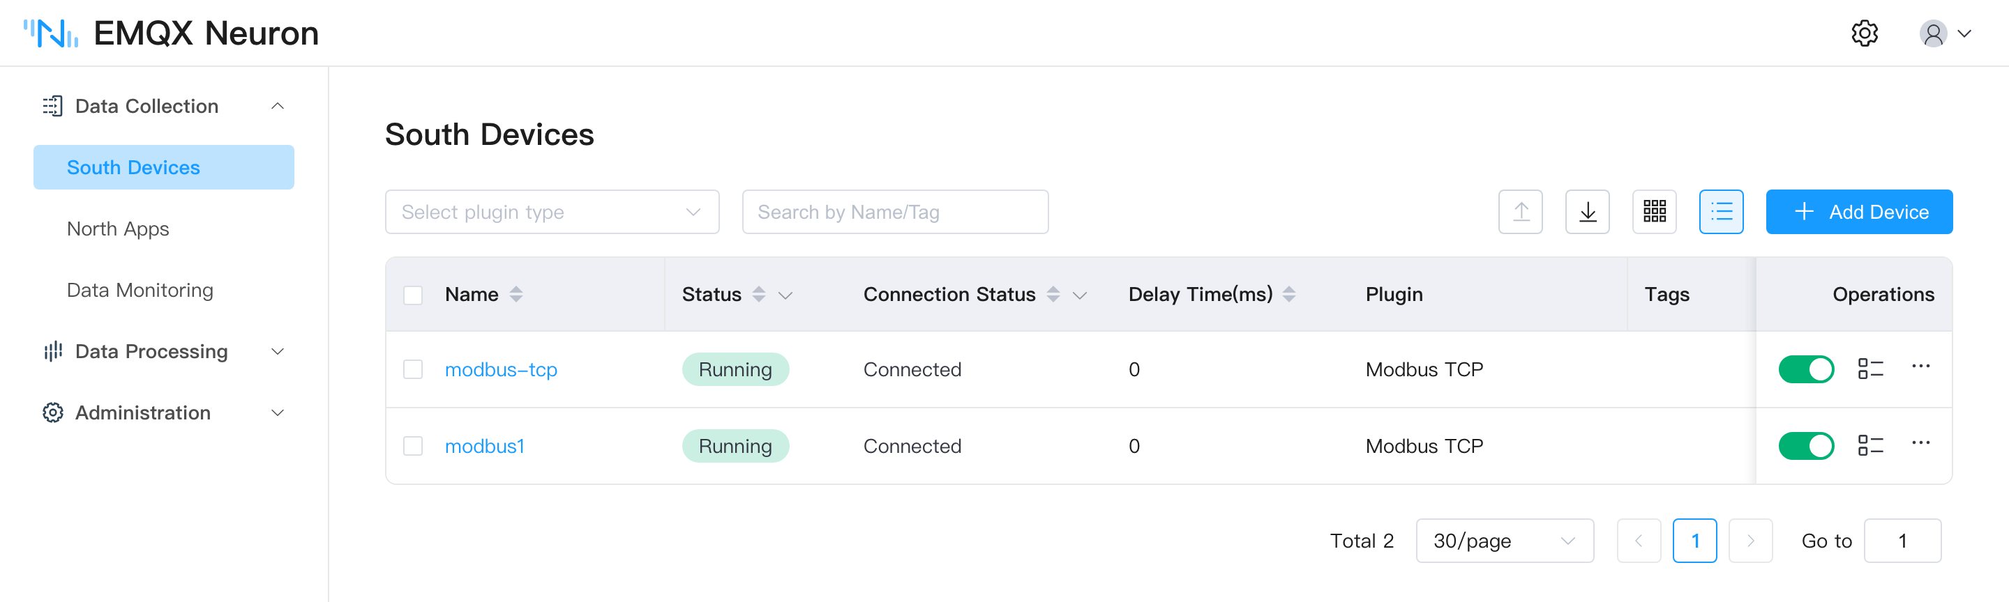
Task: Select all devices with header checkbox
Action: (412, 295)
